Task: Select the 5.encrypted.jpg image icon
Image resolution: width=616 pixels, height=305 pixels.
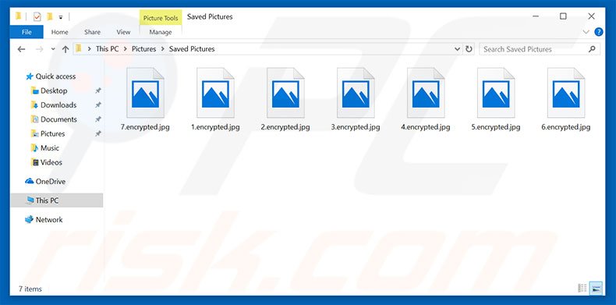Action: 496,93
